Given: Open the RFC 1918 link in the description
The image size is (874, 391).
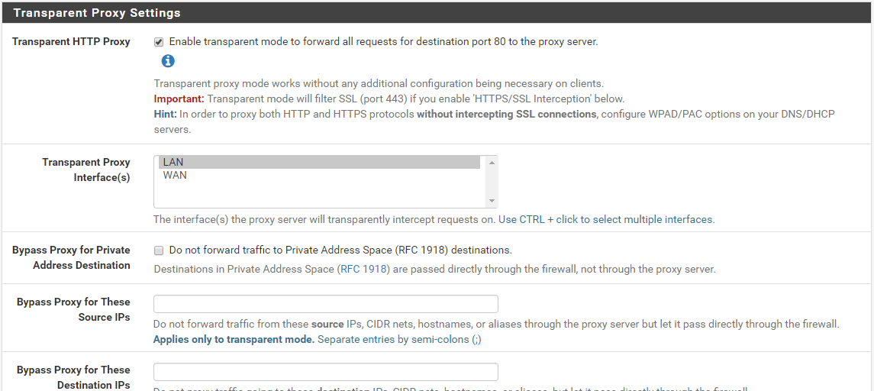Looking at the screenshot, I should click(364, 269).
